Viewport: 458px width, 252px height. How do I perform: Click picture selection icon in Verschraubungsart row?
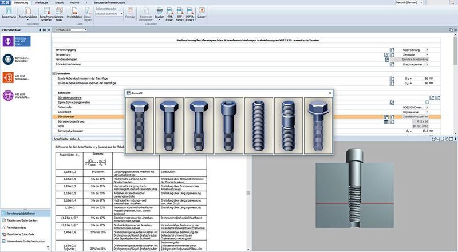pos(387,60)
